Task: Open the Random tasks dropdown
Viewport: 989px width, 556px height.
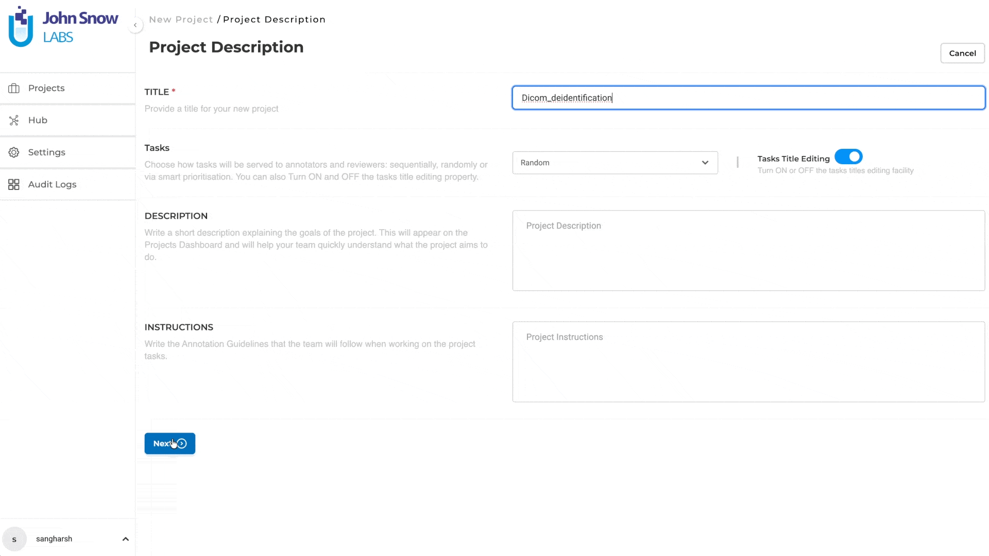Action: (615, 163)
